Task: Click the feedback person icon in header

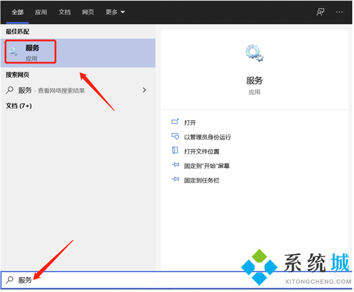Action: click(320, 12)
